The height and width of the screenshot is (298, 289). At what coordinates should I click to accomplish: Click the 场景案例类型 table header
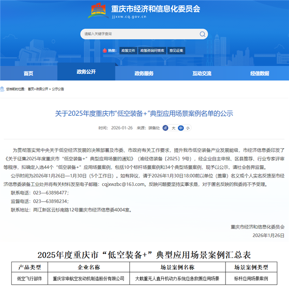click(x=251, y=267)
